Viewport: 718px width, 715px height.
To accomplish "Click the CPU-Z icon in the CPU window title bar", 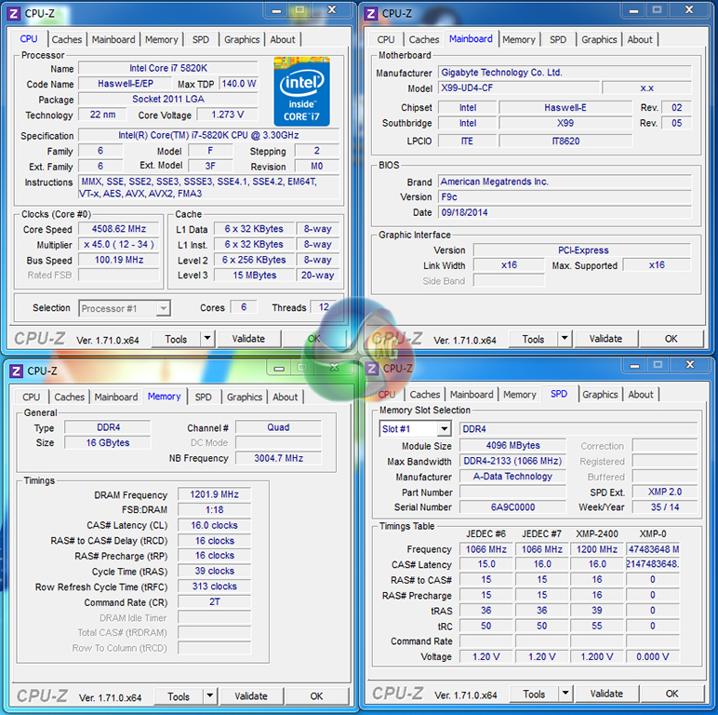I will point(14,13).
